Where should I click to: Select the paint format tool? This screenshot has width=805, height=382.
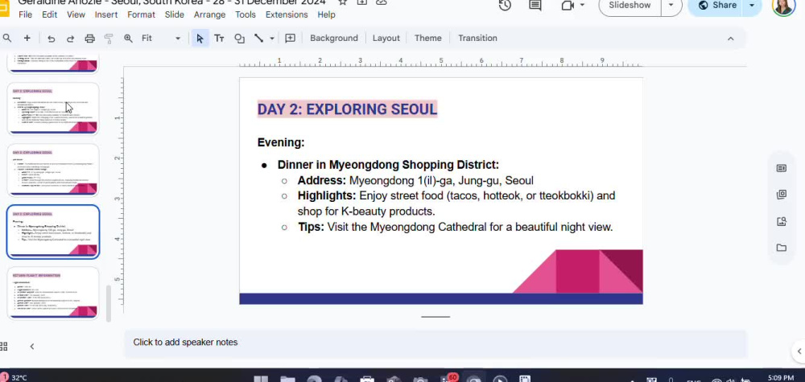click(109, 38)
